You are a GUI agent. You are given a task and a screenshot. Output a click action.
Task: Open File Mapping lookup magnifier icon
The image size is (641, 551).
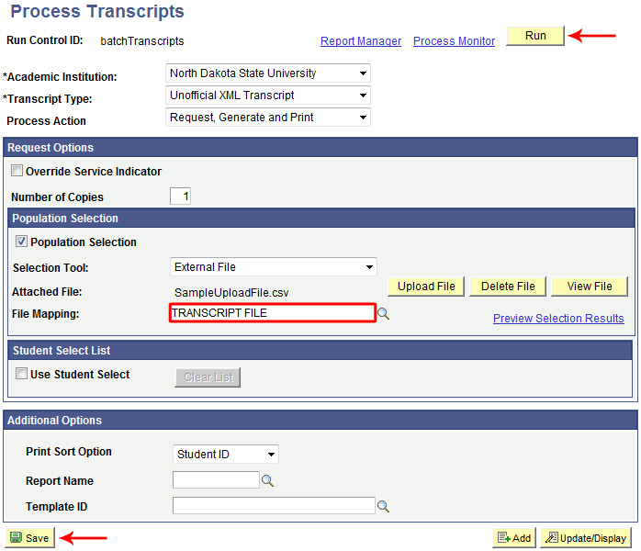(x=384, y=314)
